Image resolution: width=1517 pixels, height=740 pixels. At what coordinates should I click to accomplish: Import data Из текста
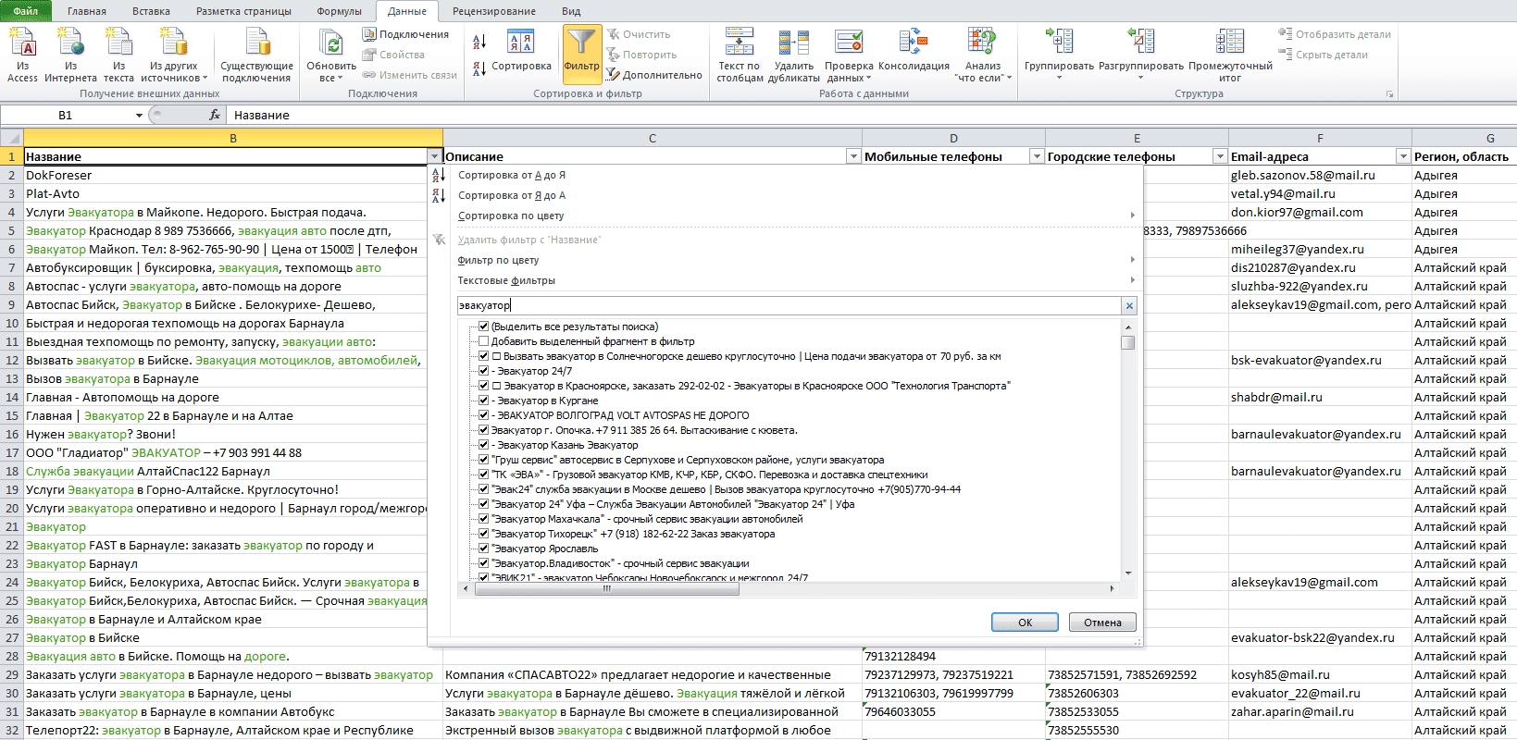(118, 55)
